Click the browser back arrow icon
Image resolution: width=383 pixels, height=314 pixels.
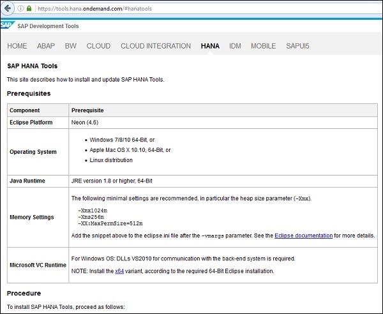[x=7, y=10]
